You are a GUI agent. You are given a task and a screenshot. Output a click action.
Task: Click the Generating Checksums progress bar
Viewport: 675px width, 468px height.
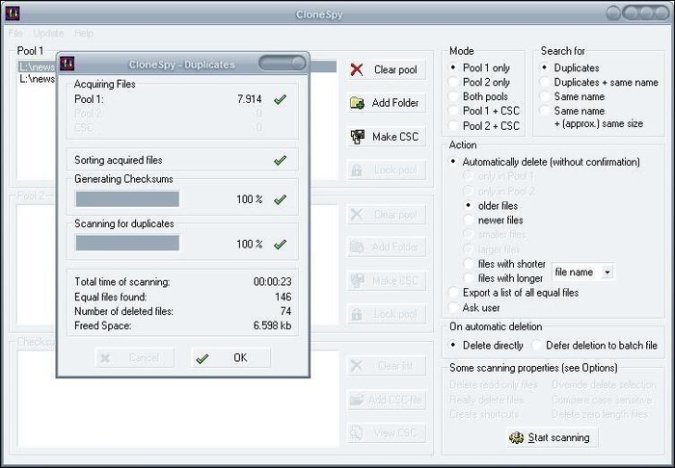127,199
